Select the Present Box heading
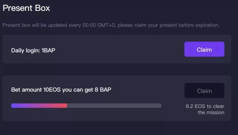The height and width of the screenshot is (135, 238). tap(26, 8)
